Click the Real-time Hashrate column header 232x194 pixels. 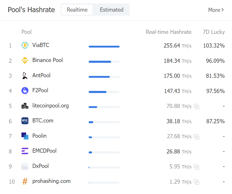click(168, 32)
